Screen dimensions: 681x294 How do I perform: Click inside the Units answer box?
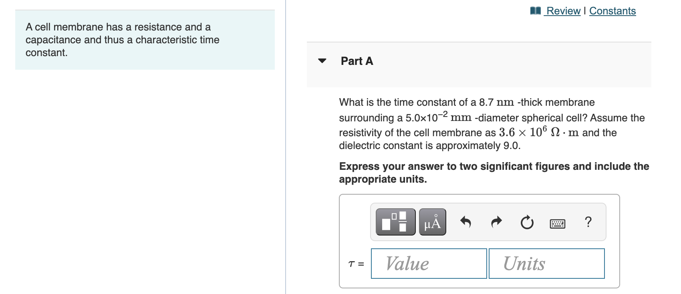[x=546, y=263]
